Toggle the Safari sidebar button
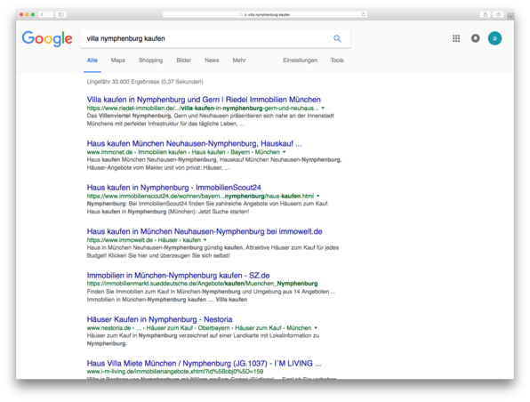Viewport: 530px width, 402px height. pyautogui.click(x=60, y=14)
